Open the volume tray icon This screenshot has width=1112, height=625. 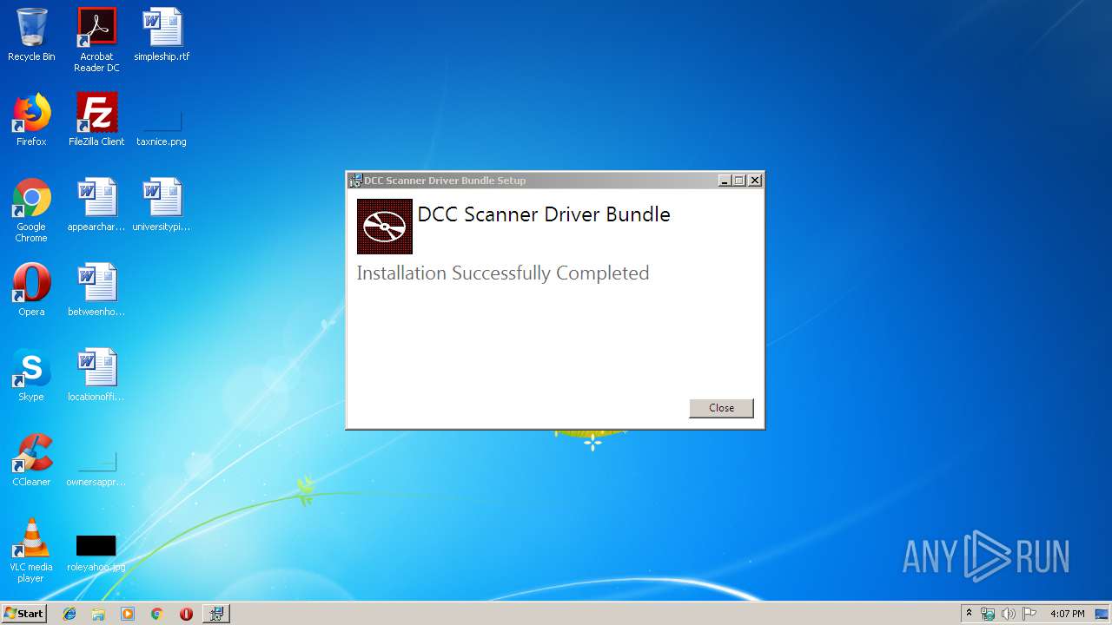[x=1009, y=614]
